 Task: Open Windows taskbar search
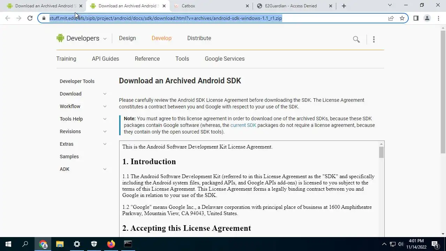(25, 244)
